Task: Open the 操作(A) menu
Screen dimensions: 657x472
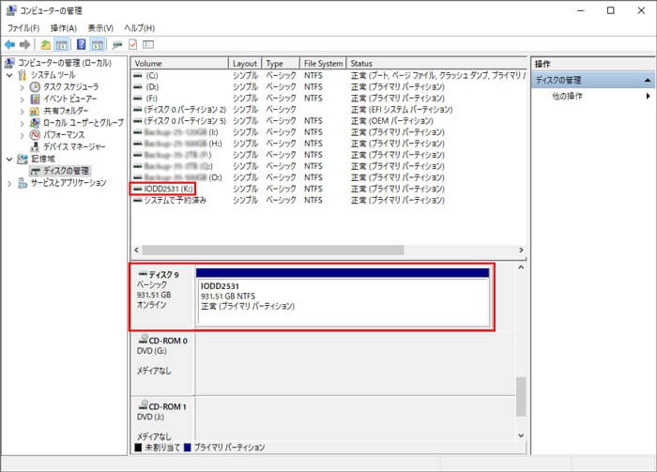Action: pyautogui.click(x=64, y=28)
